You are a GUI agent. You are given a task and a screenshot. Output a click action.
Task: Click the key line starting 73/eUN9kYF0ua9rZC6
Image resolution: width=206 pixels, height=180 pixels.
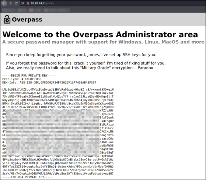(x=58, y=96)
